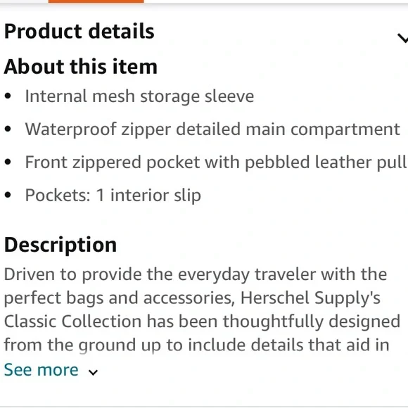The height and width of the screenshot is (408, 408).
Task: Tap the About this item heading
Action: tap(81, 66)
